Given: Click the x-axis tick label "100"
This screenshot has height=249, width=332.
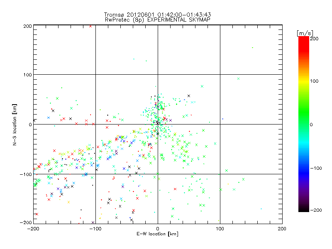Looking at the screenshot, I should pyautogui.click(x=220, y=229).
